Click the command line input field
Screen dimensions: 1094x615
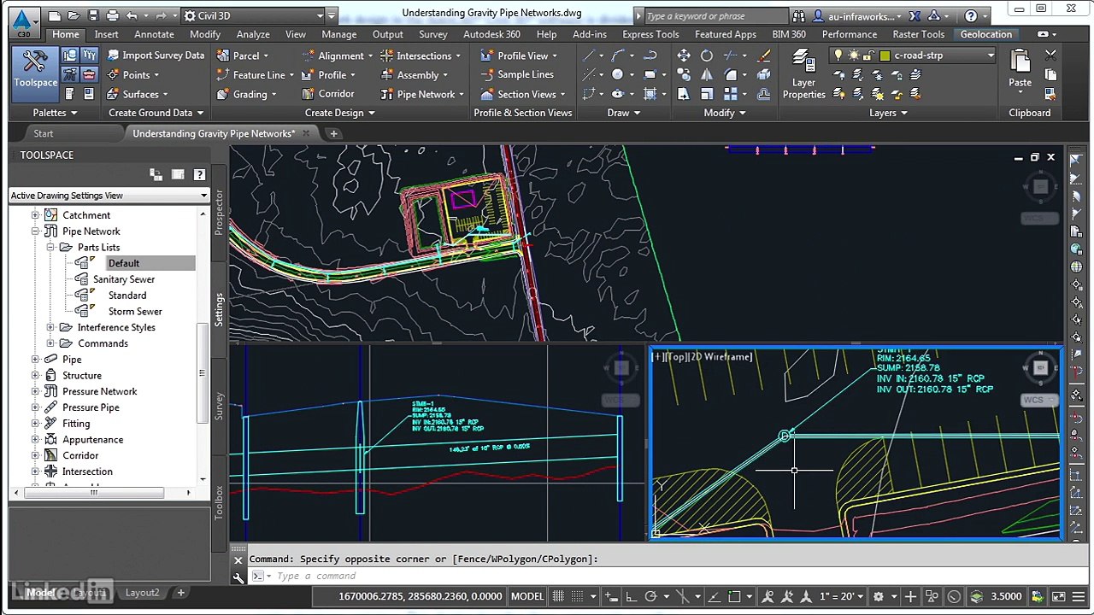[653, 577]
